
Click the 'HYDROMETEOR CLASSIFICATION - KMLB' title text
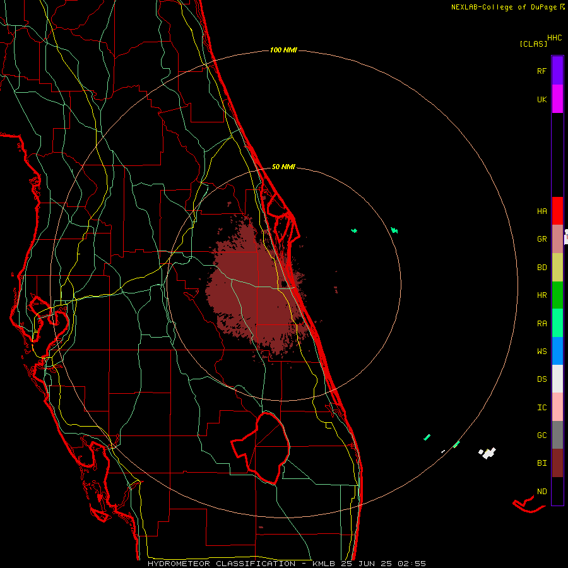(241, 564)
